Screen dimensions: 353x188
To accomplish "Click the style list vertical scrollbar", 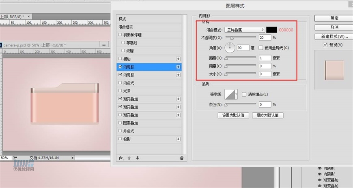I will (x=185, y=84).
